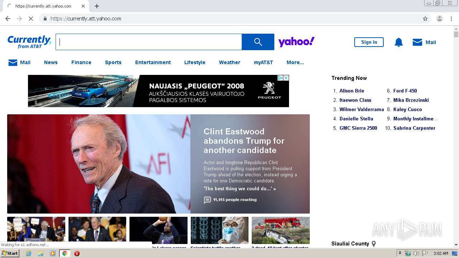Open the Finance section
459x258 pixels.
[81, 62]
